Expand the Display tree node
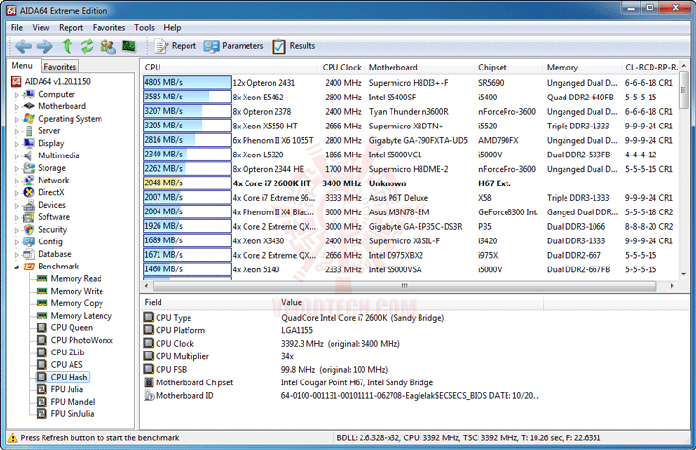 [x=16, y=144]
